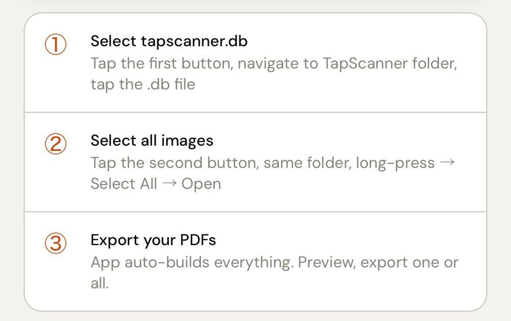
Task: Tap the "Select all images" step heading
Action: coord(152,140)
